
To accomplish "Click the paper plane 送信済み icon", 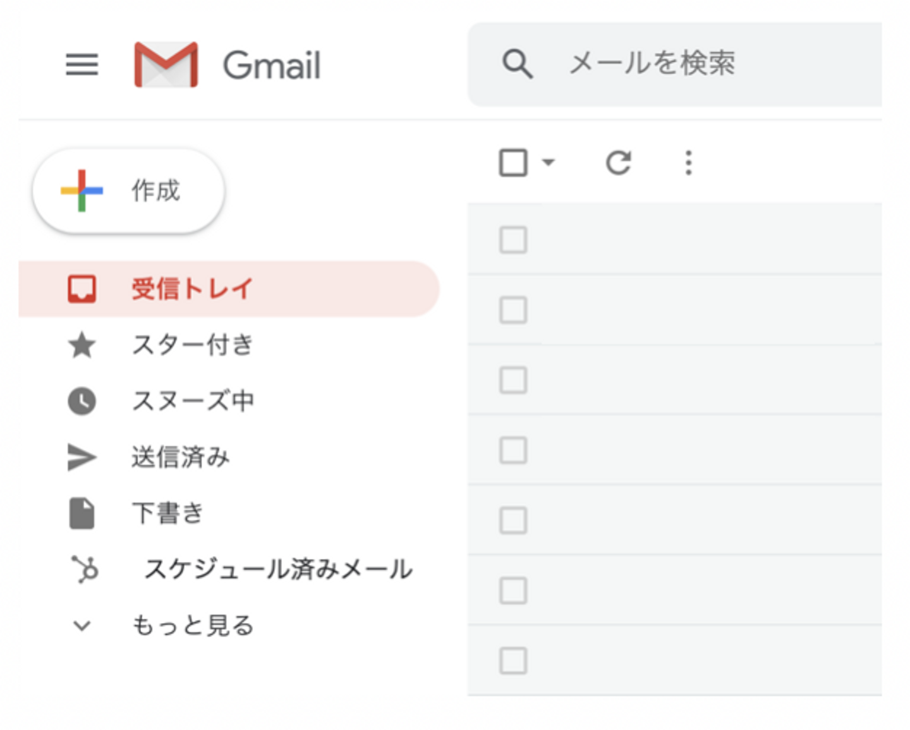I will pos(82,457).
